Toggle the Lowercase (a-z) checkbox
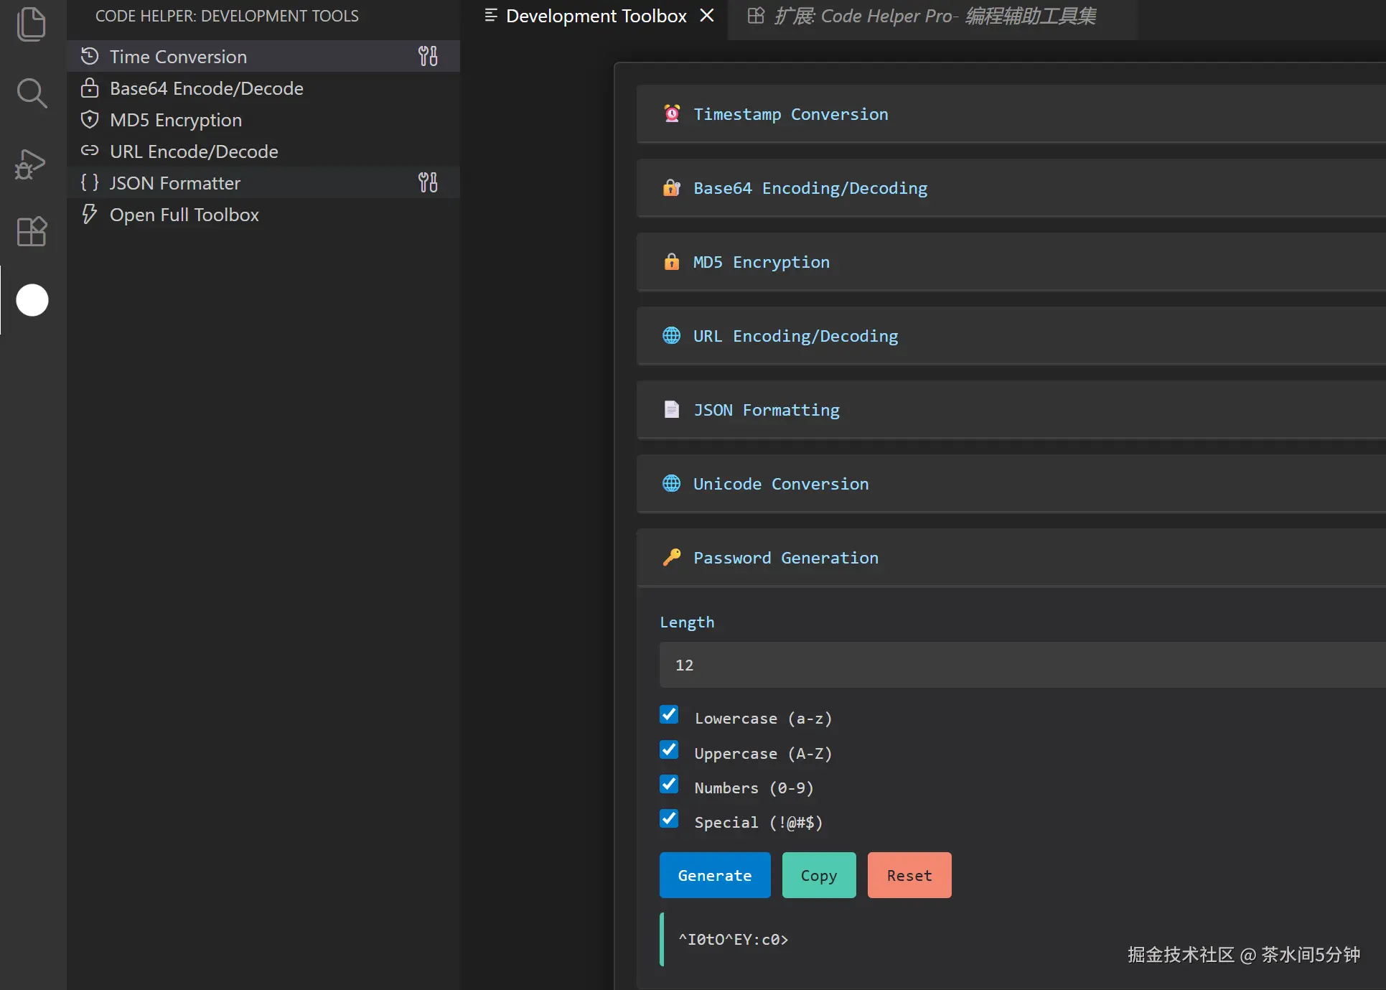 [669, 715]
